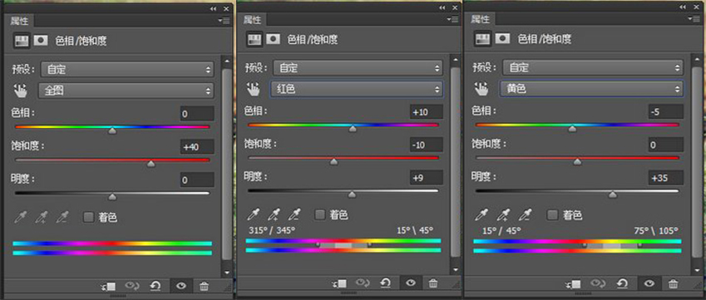This screenshot has width=706, height=300.
Task: Click 明度 slider handle at +35
Action: 612,194
